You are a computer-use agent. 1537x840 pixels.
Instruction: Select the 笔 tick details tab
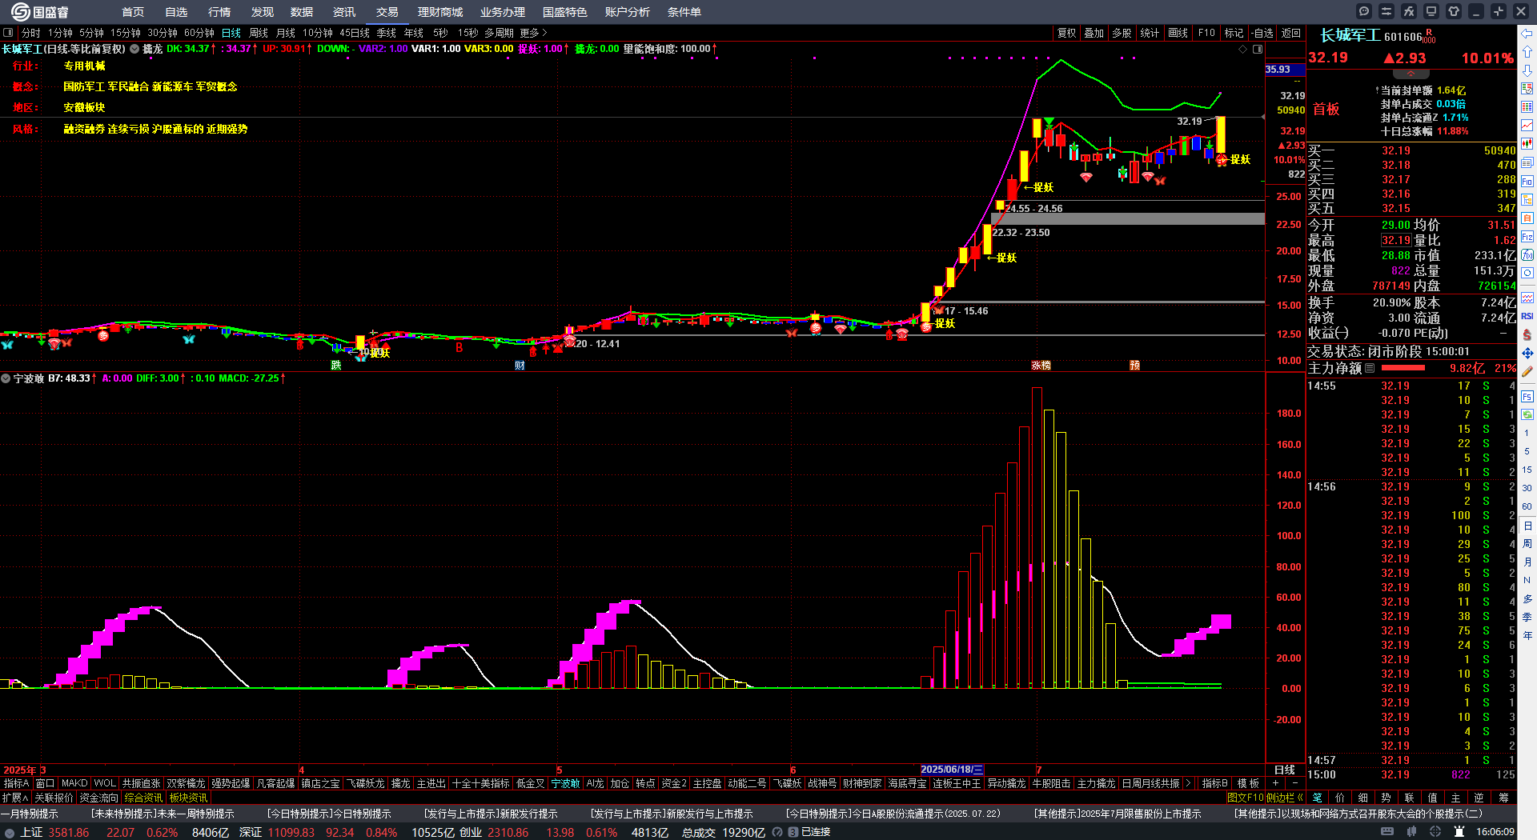coord(1317,798)
